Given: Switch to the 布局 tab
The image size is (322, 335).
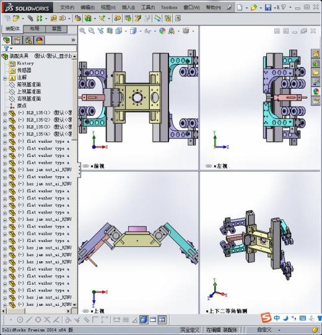Looking at the screenshot, I should (34, 29).
